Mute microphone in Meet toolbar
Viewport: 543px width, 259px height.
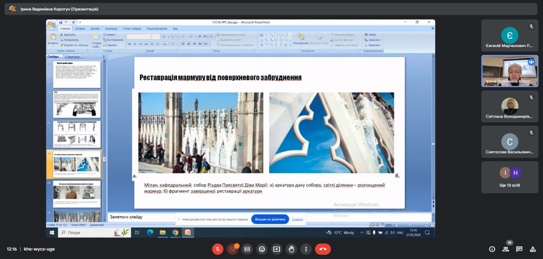click(x=218, y=249)
